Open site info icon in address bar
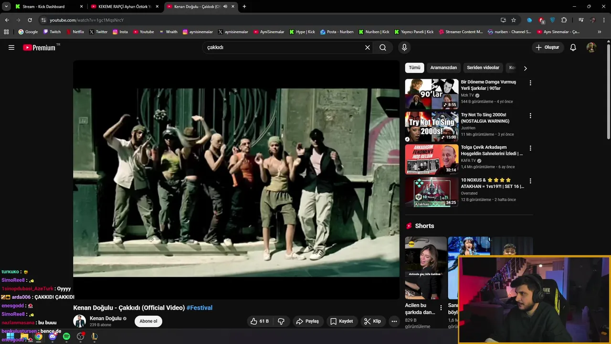Image resolution: width=611 pixels, height=344 pixels. coord(43,20)
